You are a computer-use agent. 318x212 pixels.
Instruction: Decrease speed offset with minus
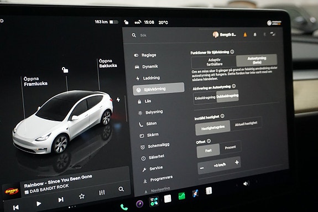coord(202,168)
